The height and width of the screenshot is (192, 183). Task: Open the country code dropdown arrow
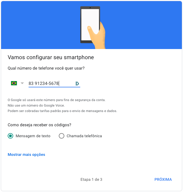coord(22,83)
